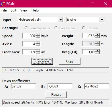Decrease Weight with the down spinner arrow
This screenshot has width=112, height=107.
coord(97,37)
